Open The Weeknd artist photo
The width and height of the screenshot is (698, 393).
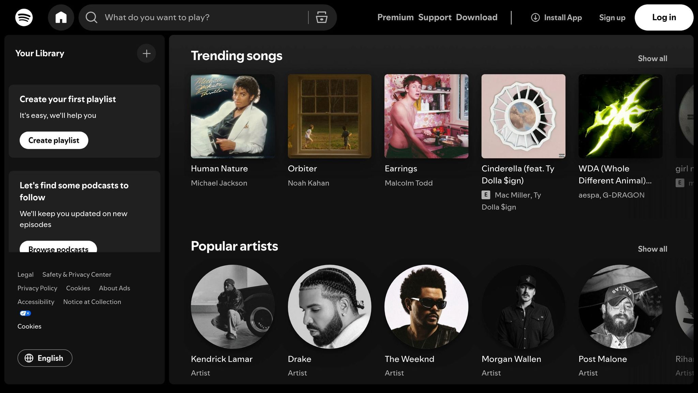click(x=426, y=307)
